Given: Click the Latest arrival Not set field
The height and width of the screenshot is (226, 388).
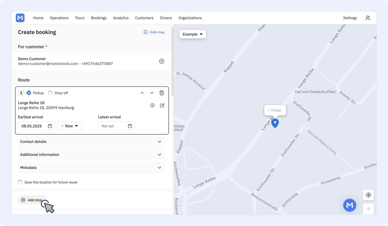Looking at the screenshot, I should coord(116,126).
